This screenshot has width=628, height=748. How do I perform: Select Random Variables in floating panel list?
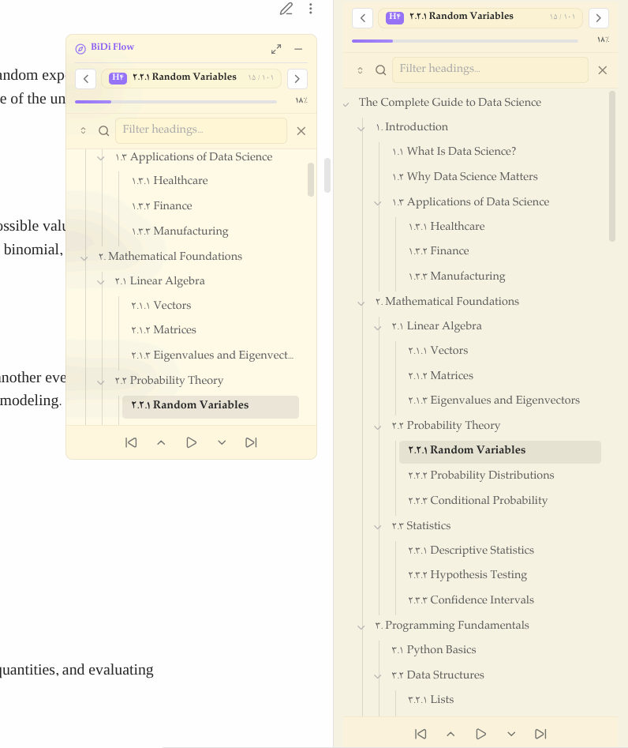pyautogui.click(x=211, y=407)
